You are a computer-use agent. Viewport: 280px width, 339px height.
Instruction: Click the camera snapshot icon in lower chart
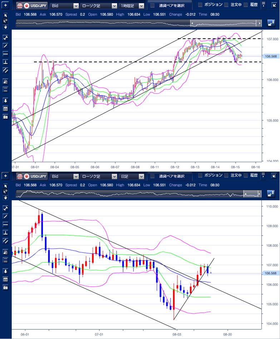tap(5, 287)
